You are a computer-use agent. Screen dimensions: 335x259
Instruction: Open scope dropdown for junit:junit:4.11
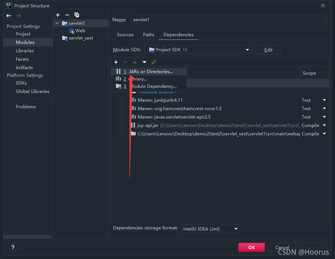click(324, 100)
